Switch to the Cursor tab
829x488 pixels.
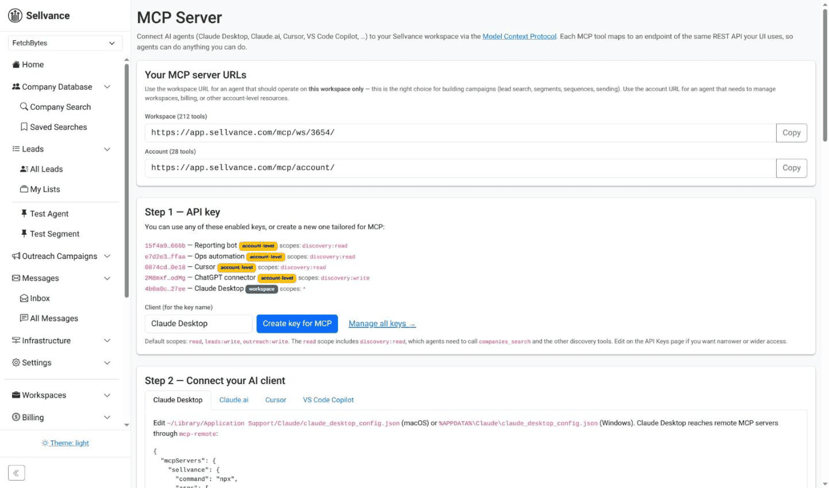coord(276,400)
